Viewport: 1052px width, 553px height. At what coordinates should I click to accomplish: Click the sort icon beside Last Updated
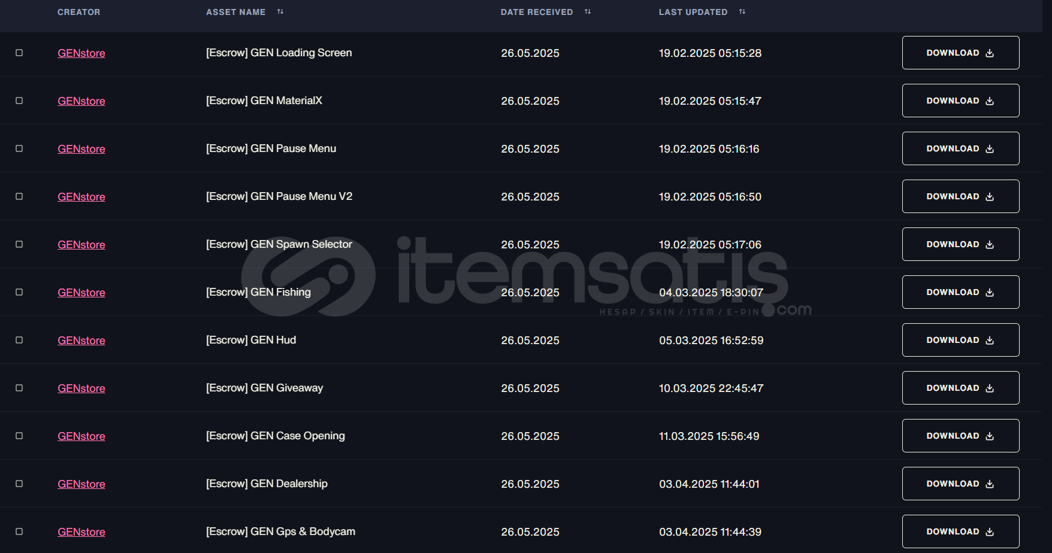coord(742,12)
